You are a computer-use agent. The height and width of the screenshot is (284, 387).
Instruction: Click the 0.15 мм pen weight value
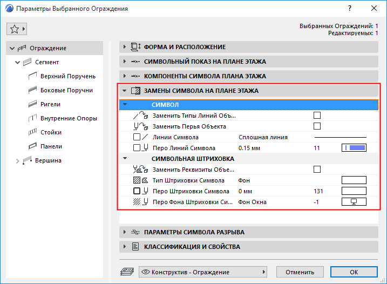pos(249,148)
